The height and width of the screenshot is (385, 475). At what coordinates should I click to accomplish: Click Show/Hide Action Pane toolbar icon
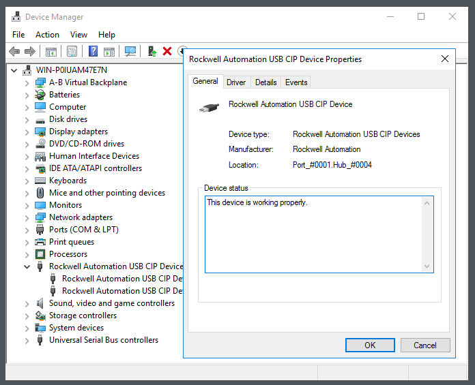pos(109,51)
